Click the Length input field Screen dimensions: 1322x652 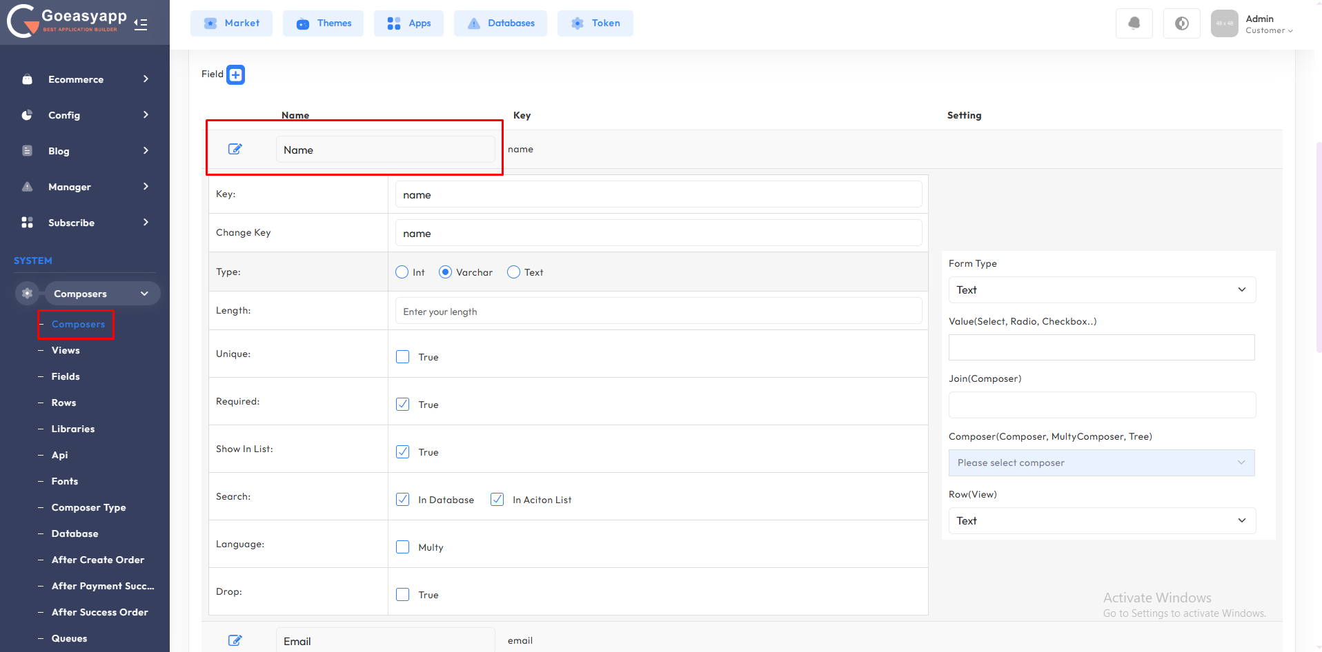pyautogui.click(x=658, y=312)
